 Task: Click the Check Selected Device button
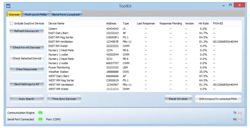[27, 58]
